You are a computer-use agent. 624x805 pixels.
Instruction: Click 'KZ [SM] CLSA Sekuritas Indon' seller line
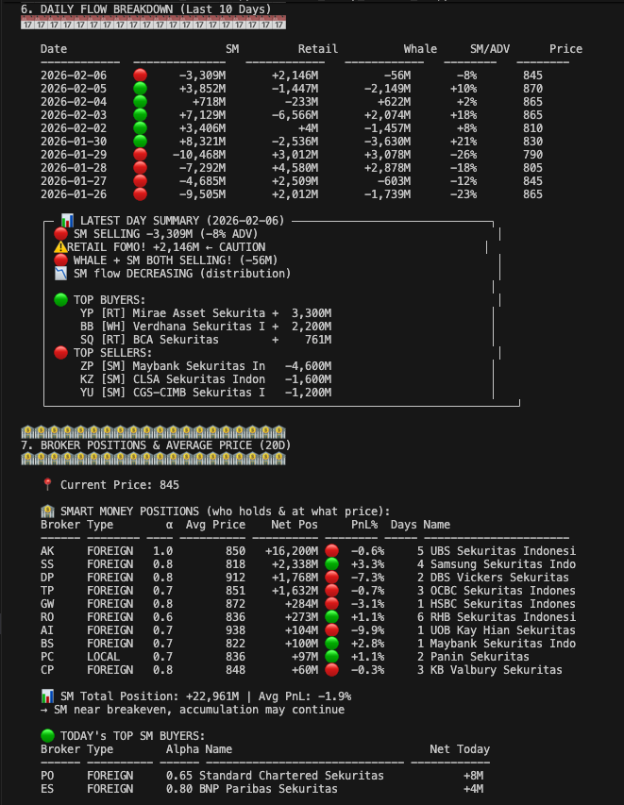coord(206,379)
